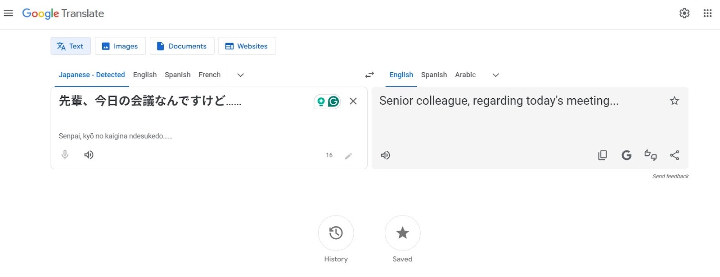This screenshot has height=277, width=720.
Task: Listen to the English translation
Action: (x=386, y=155)
